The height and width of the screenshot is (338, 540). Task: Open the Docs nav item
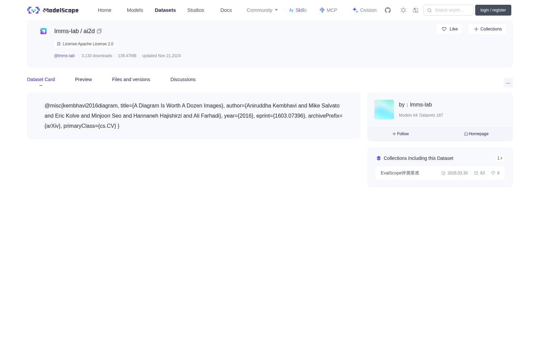(x=226, y=10)
